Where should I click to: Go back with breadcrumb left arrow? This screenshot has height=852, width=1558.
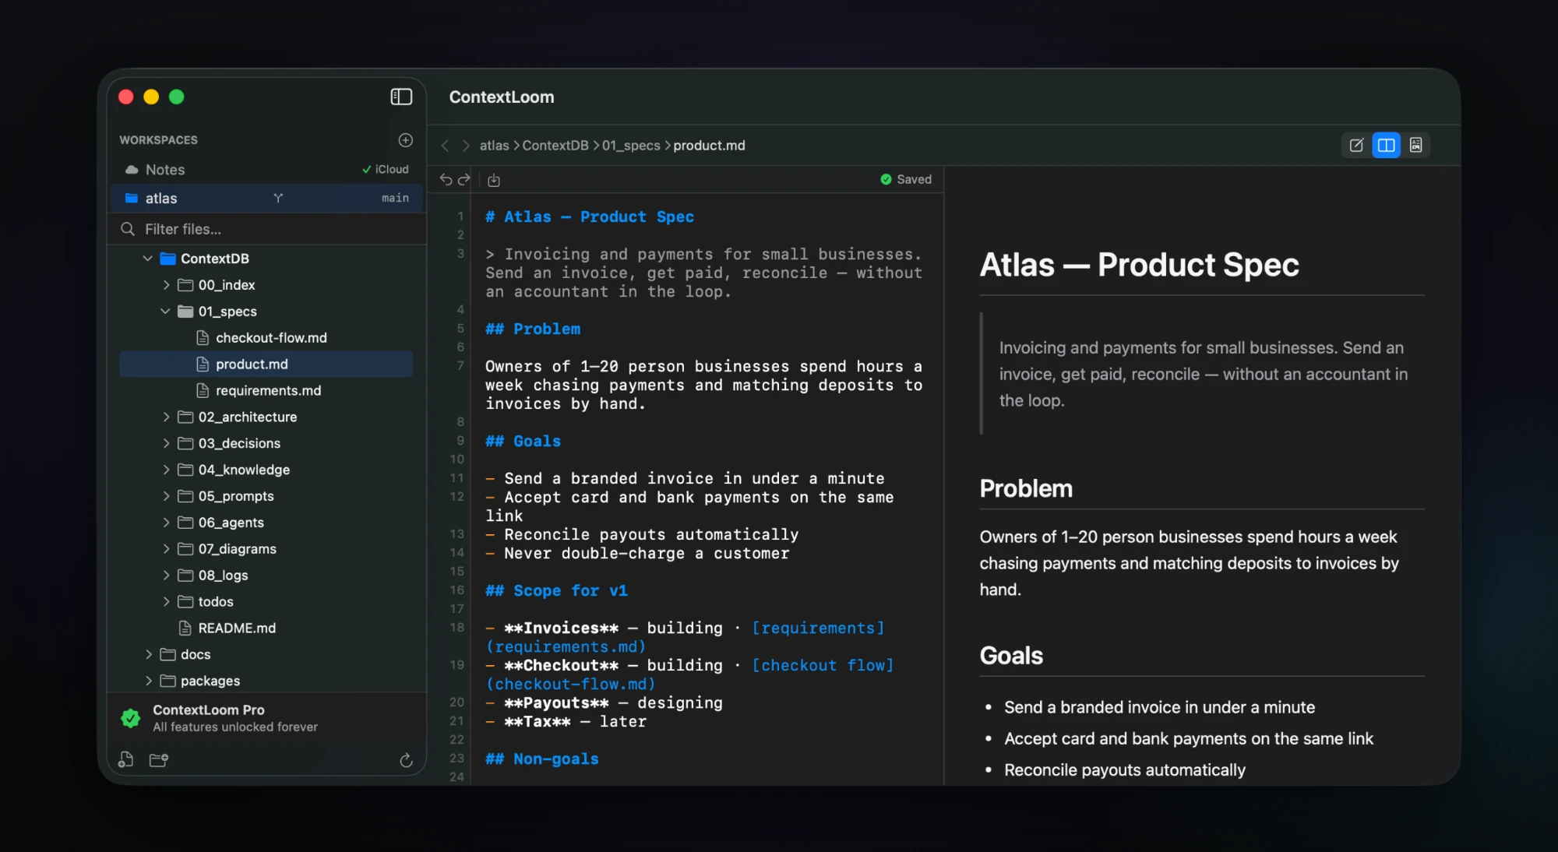coord(445,146)
